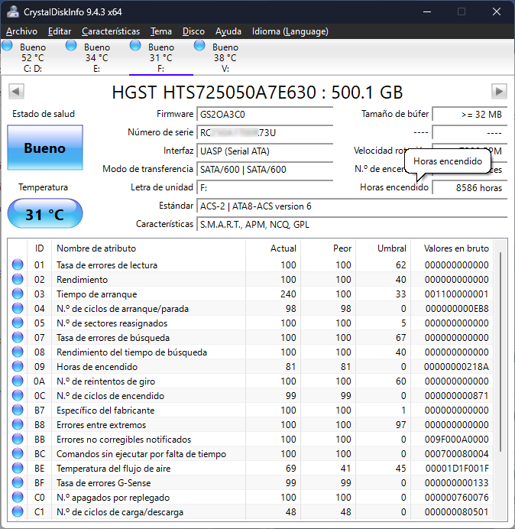Click raw value 0000000218A
This screenshot has width=515, height=529.
point(456,367)
